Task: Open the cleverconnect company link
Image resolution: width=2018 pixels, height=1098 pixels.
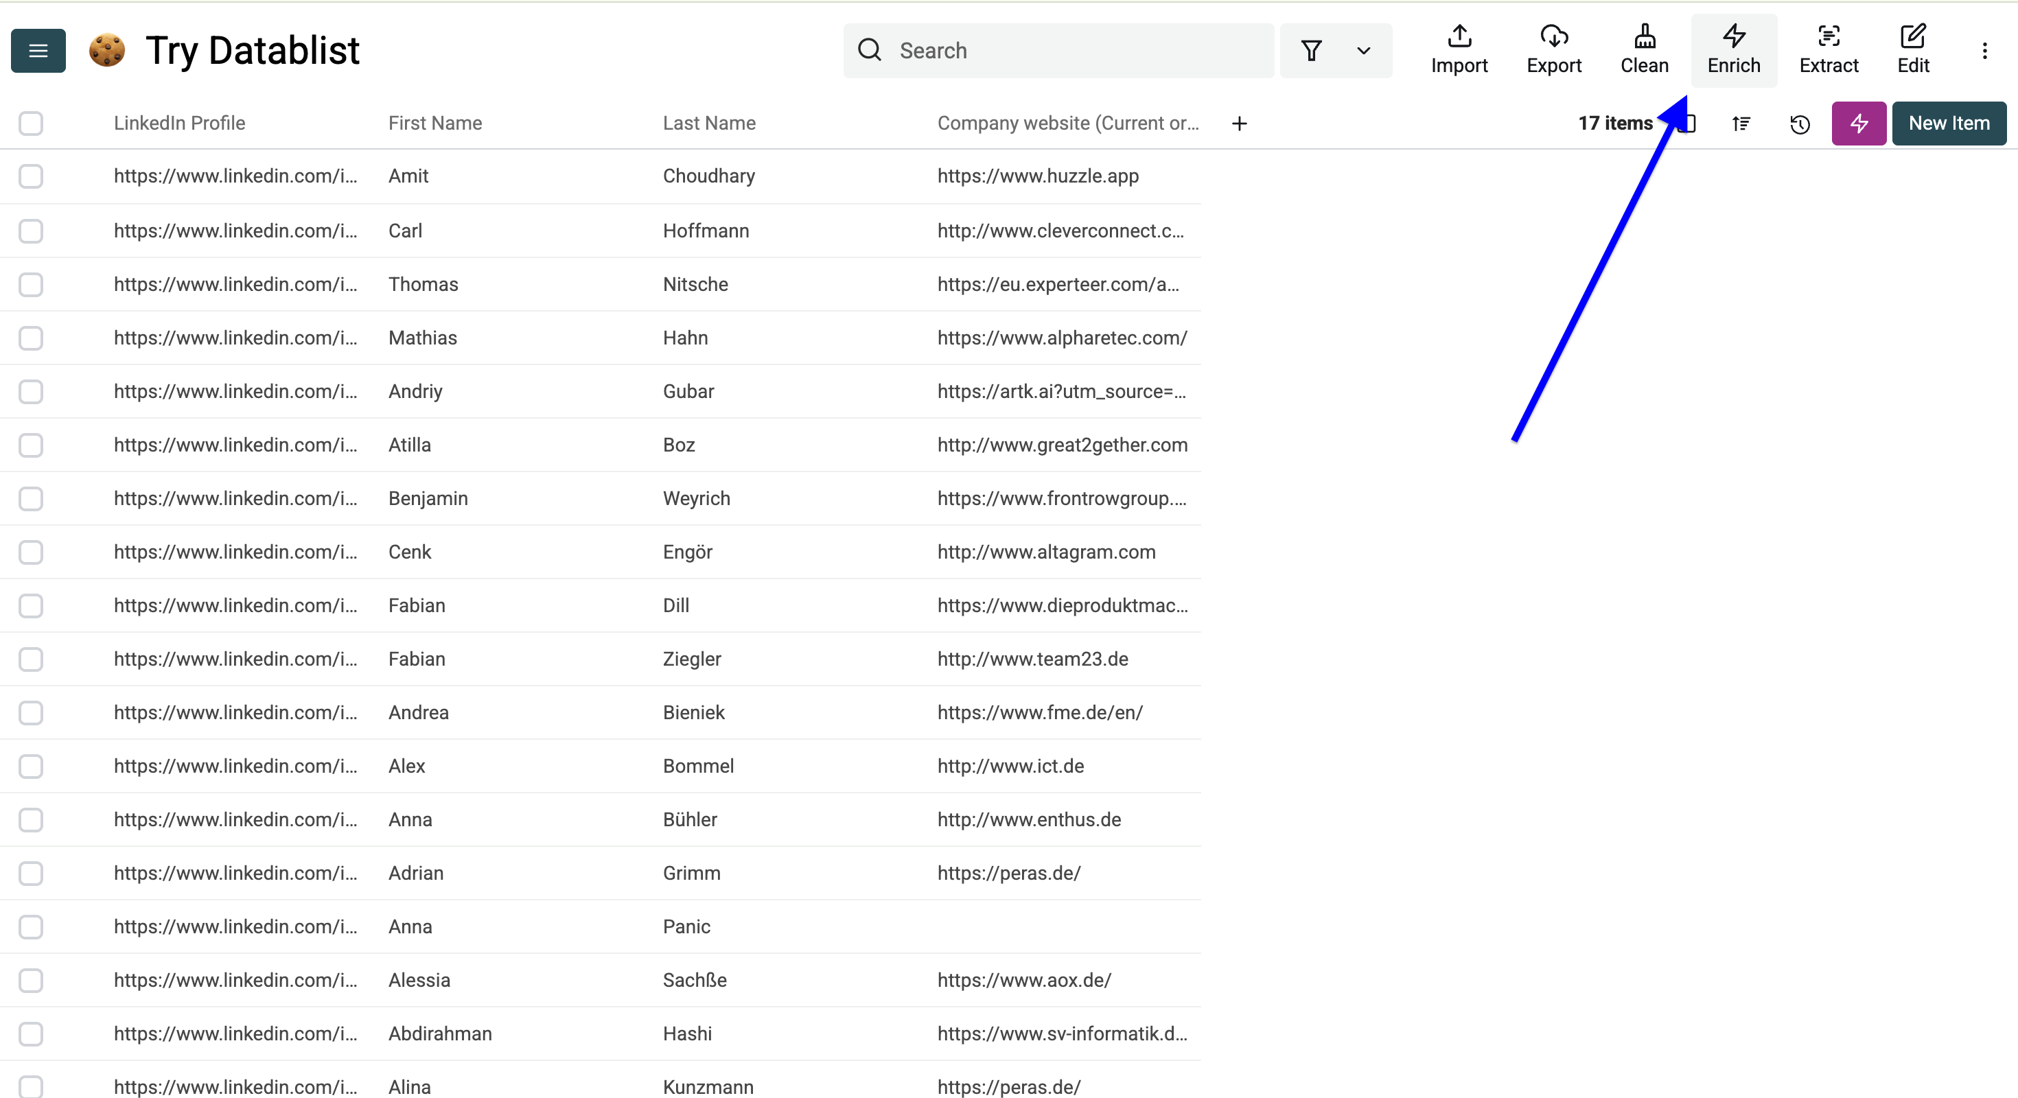Action: pyautogui.click(x=1060, y=231)
